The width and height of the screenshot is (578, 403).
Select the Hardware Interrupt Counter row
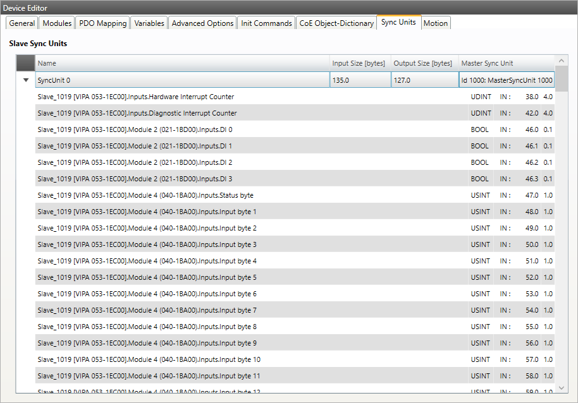(x=136, y=97)
